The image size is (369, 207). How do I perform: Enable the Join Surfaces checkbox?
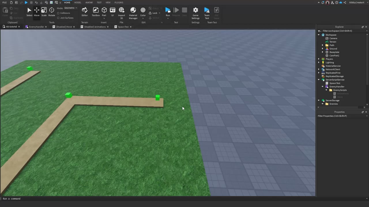click(x=58, y=18)
